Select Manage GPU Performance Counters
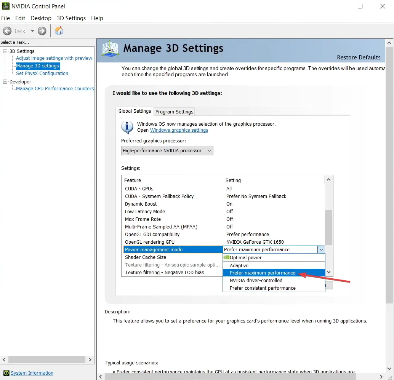The height and width of the screenshot is (380, 394). [x=55, y=89]
